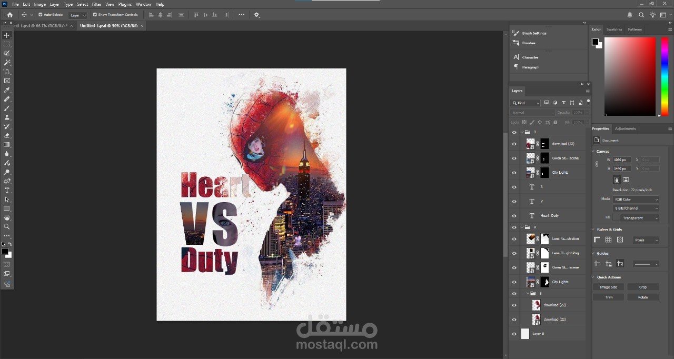674x359 pixels.
Task: Select the Rectangle shape tool
Action: (x=7, y=208)
